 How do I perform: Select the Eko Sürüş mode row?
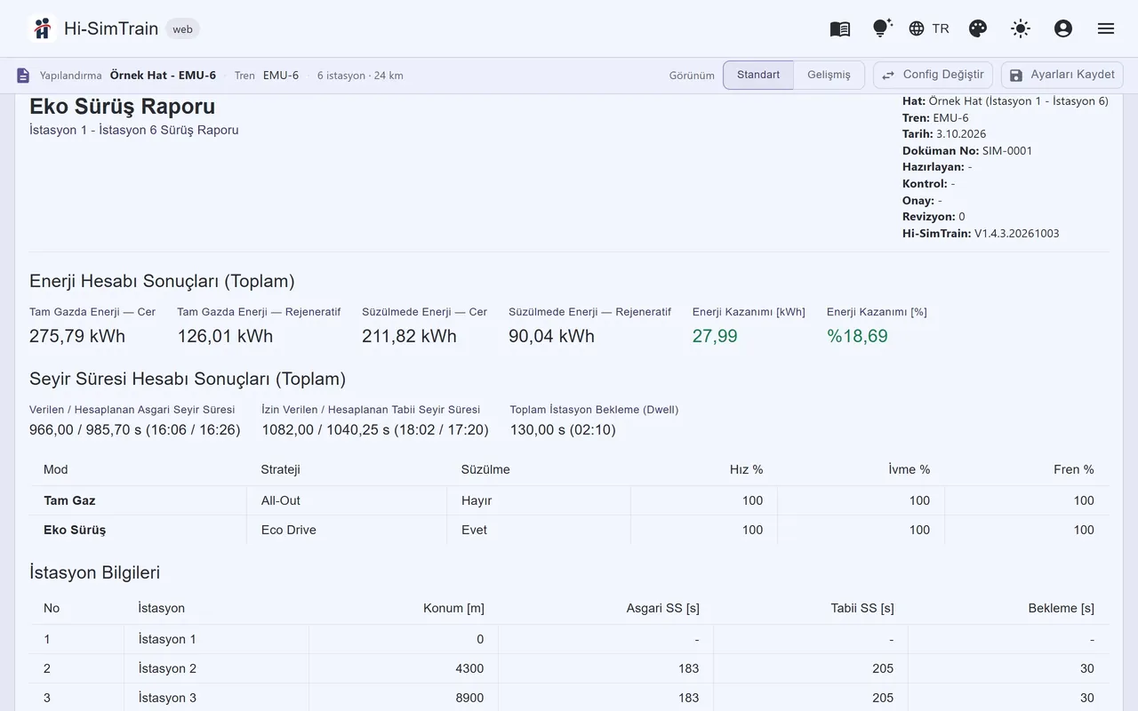click(x=569, y=530)
